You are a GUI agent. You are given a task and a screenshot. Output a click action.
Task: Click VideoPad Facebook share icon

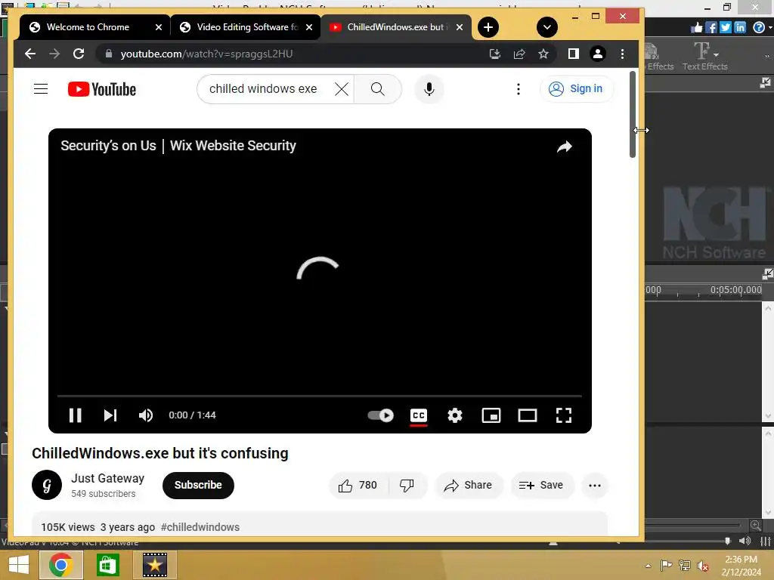(x=711, y=28)
